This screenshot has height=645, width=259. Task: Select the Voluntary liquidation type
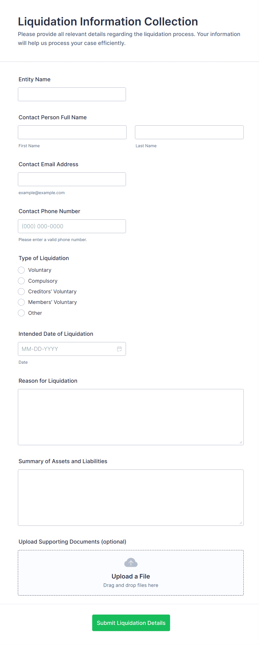[x=21, y=270]
